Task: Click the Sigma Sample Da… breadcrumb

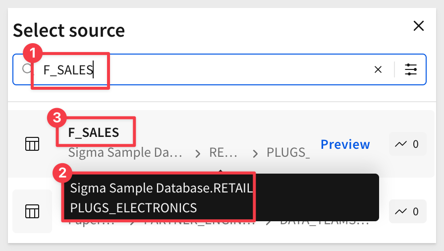Action: [125, 153]
